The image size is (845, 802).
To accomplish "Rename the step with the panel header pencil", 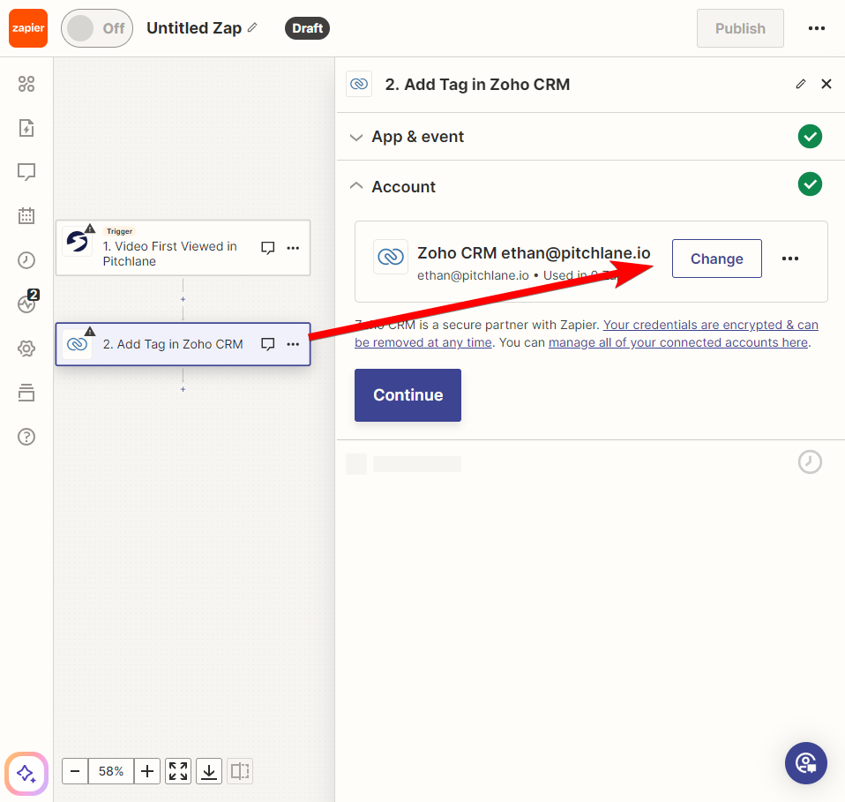I will (801, 84).
